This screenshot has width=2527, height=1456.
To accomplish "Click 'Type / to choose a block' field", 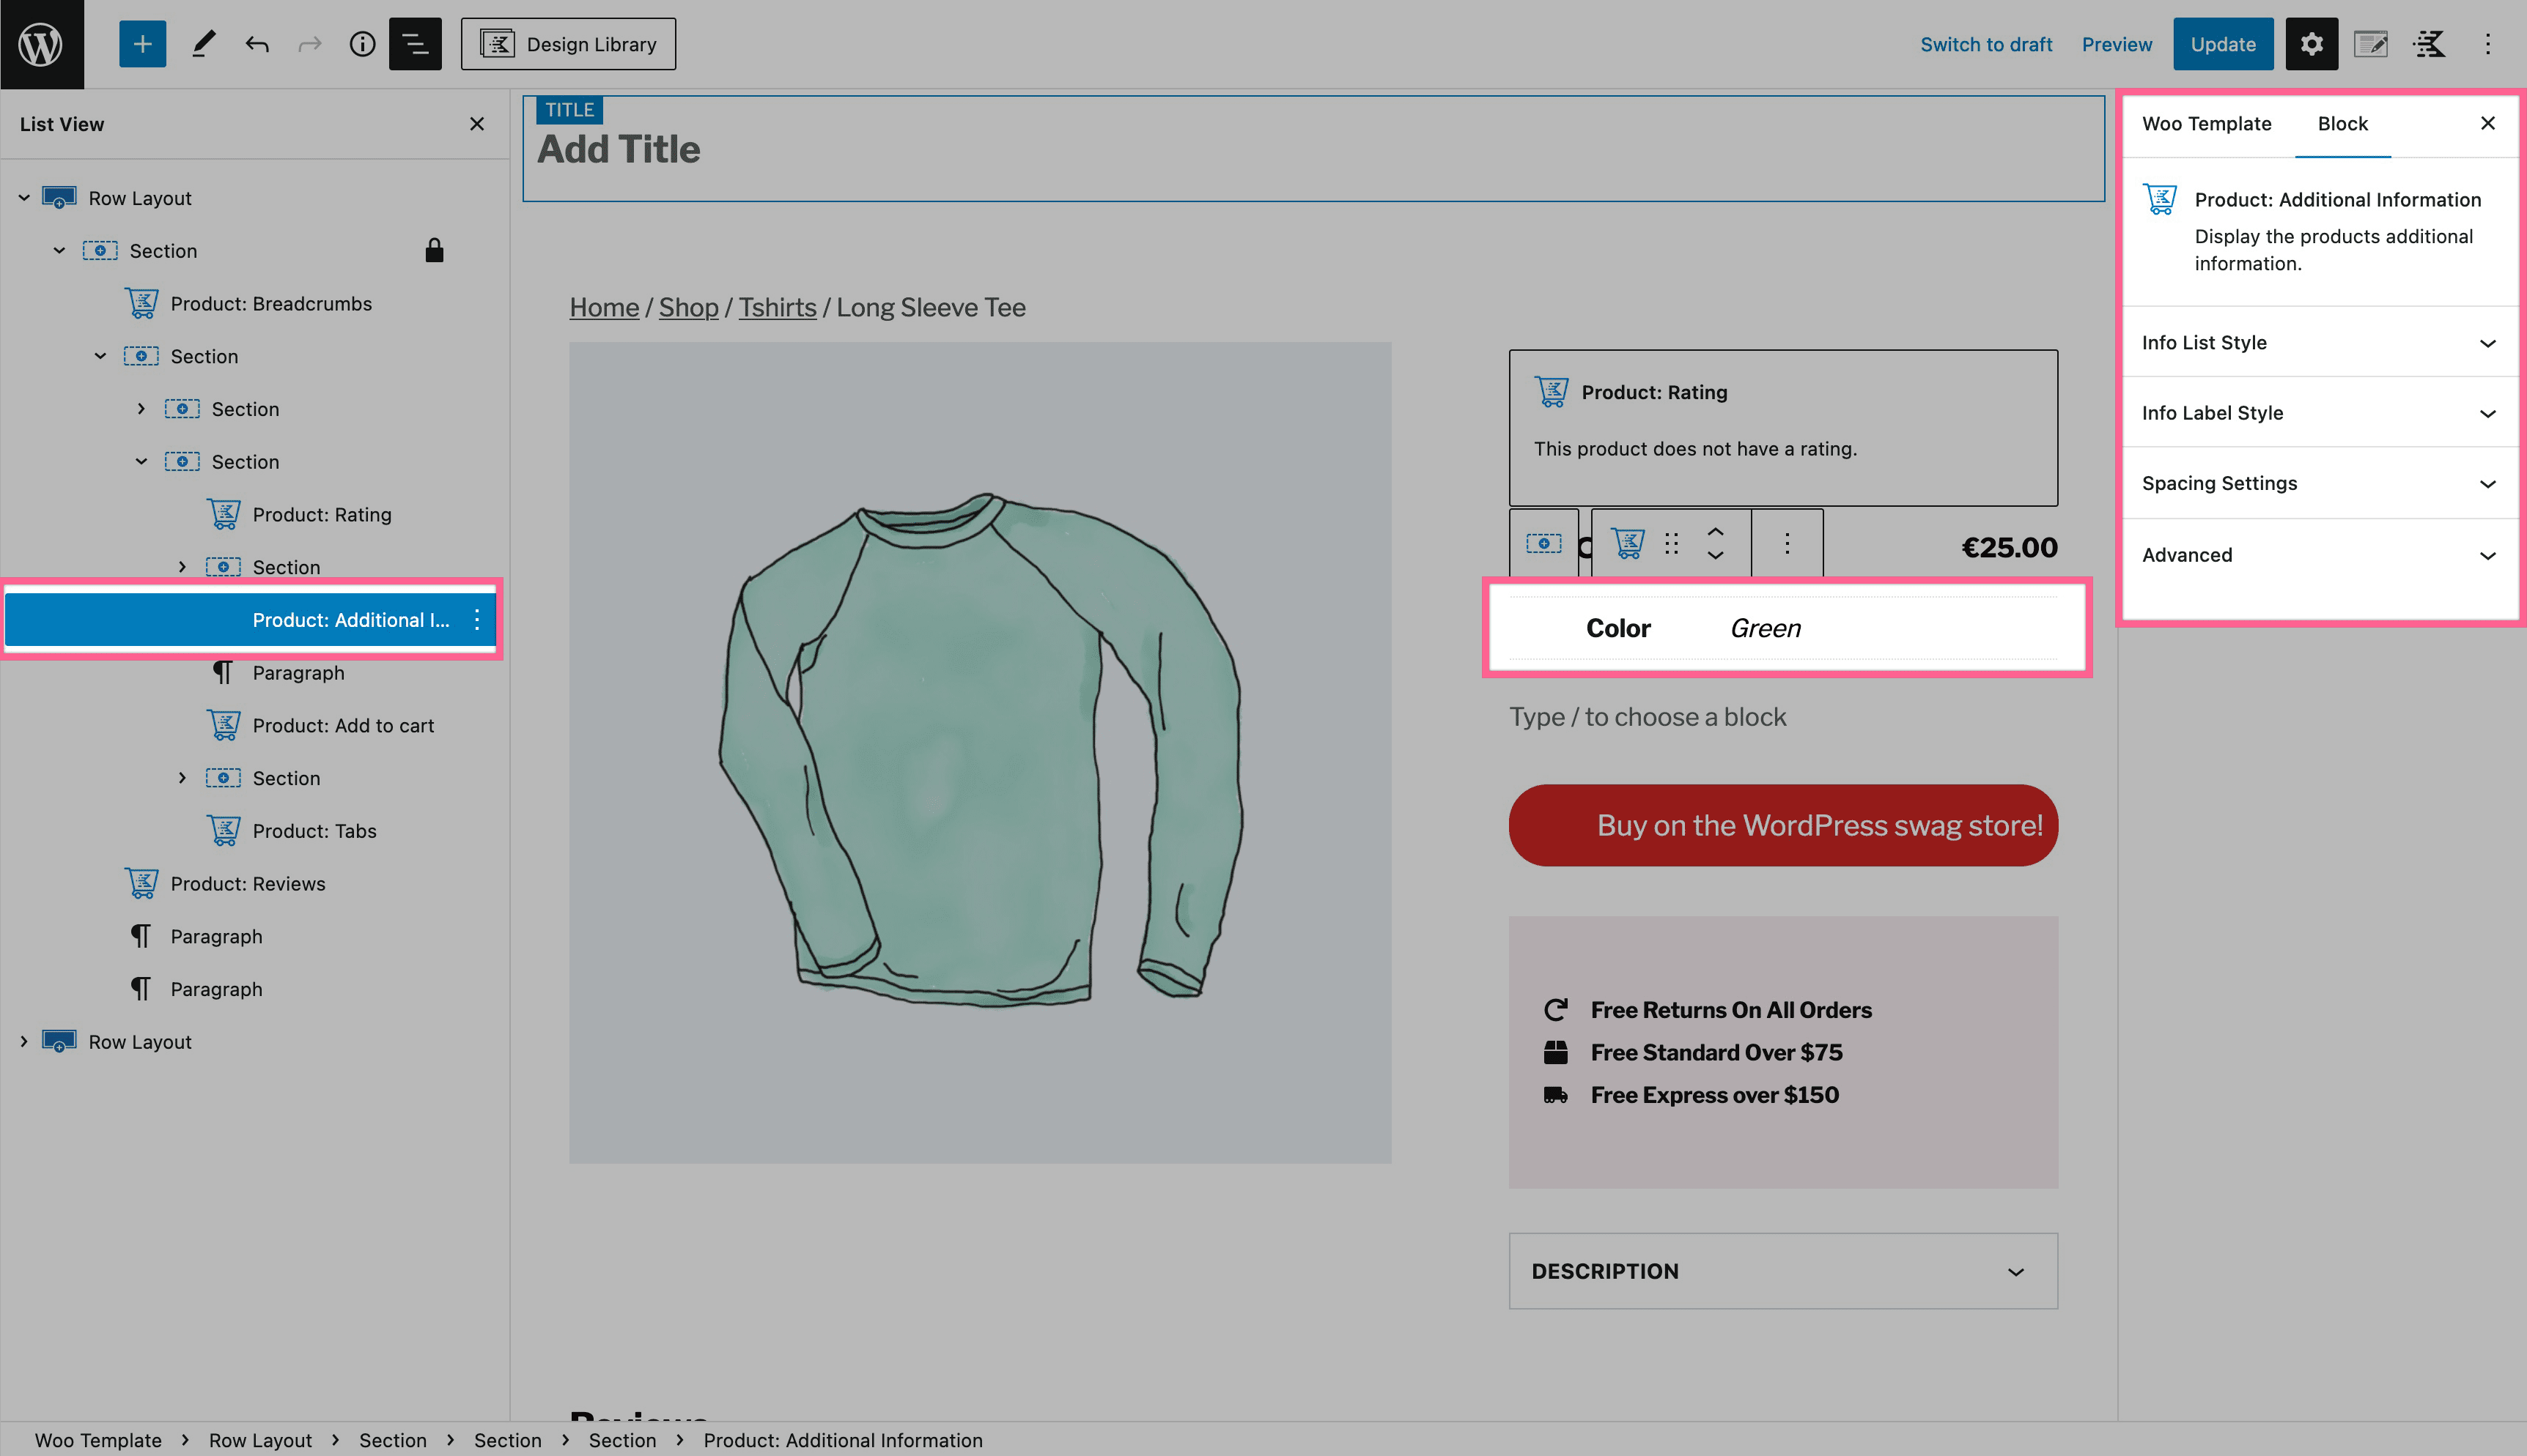I will click(x=1784, y=717).
